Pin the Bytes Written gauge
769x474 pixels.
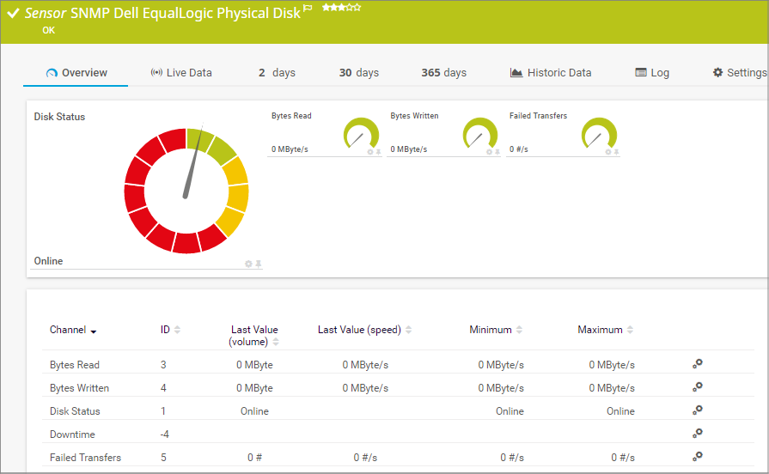(497, 152)
